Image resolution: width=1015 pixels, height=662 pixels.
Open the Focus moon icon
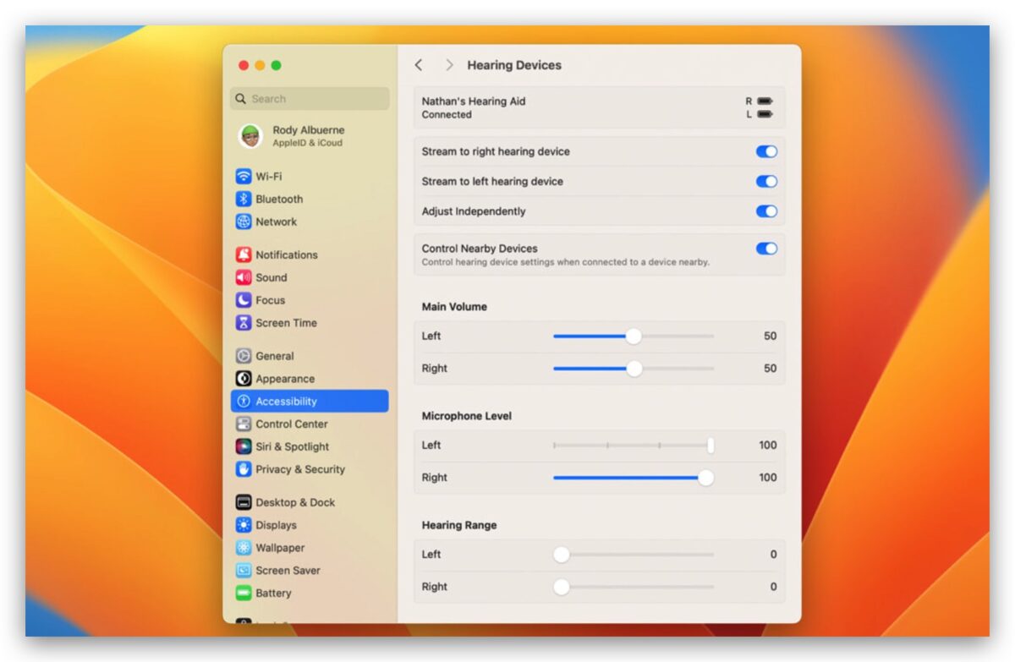(244, 300)
